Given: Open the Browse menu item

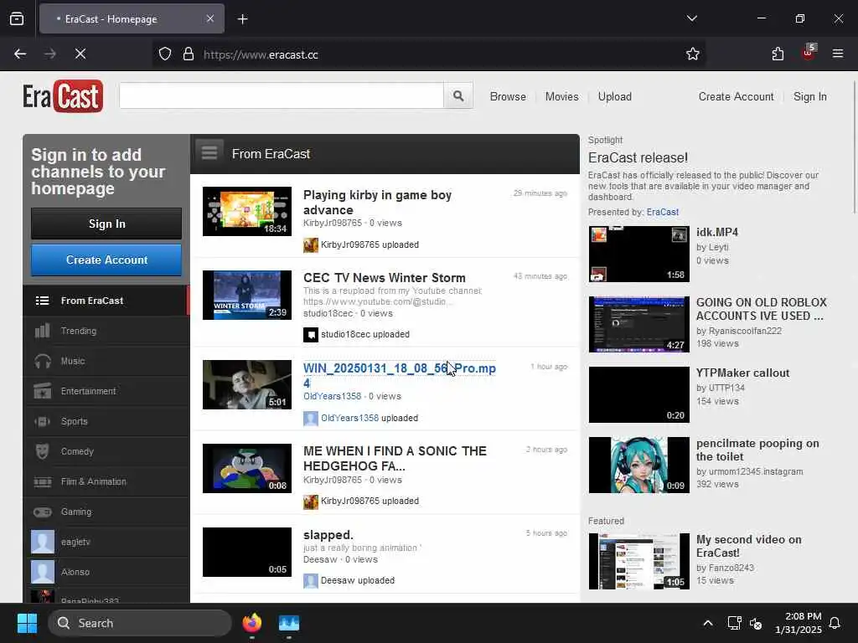Looking at the screenshot, I should (x=508, y=97).
